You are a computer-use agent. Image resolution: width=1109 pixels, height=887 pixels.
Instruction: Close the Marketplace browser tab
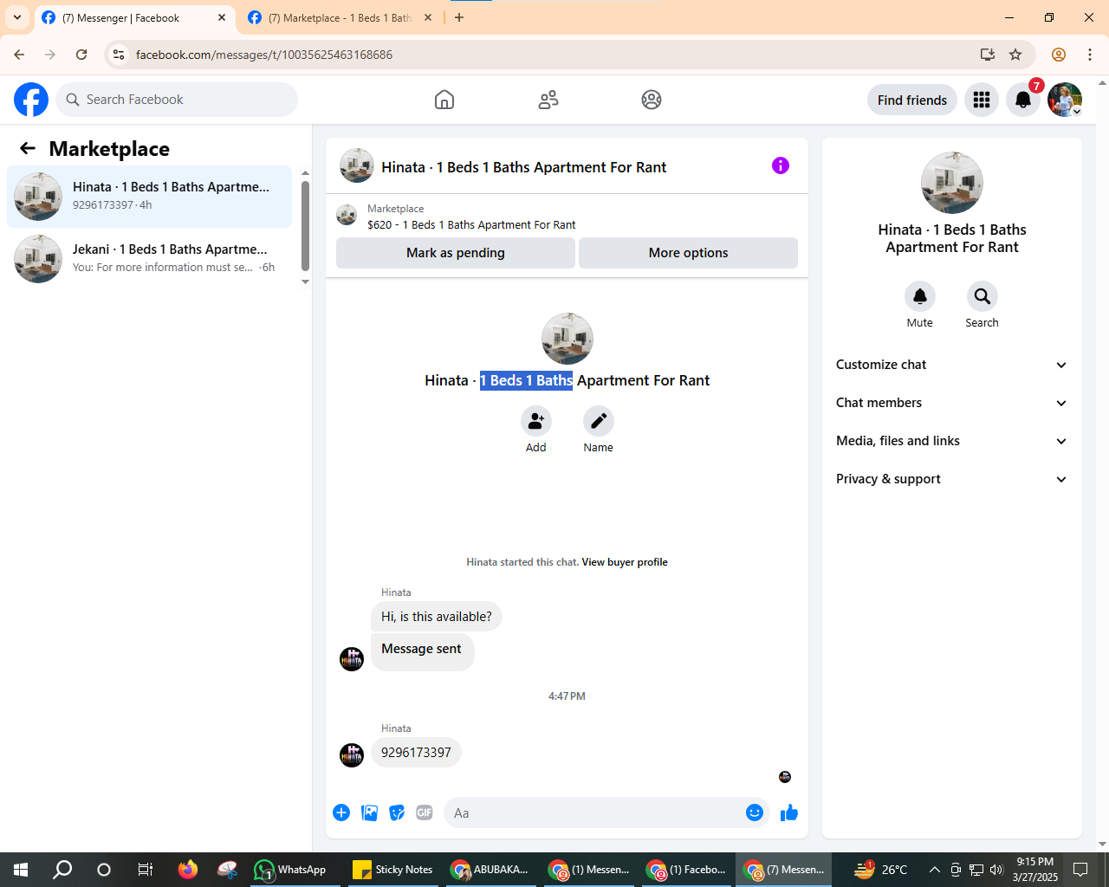(428, 17)
